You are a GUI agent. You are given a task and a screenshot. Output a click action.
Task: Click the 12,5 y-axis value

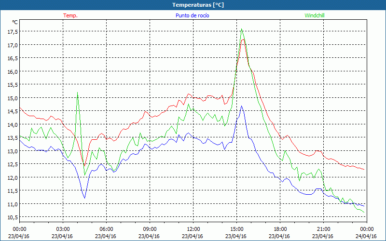click(13, 164)
